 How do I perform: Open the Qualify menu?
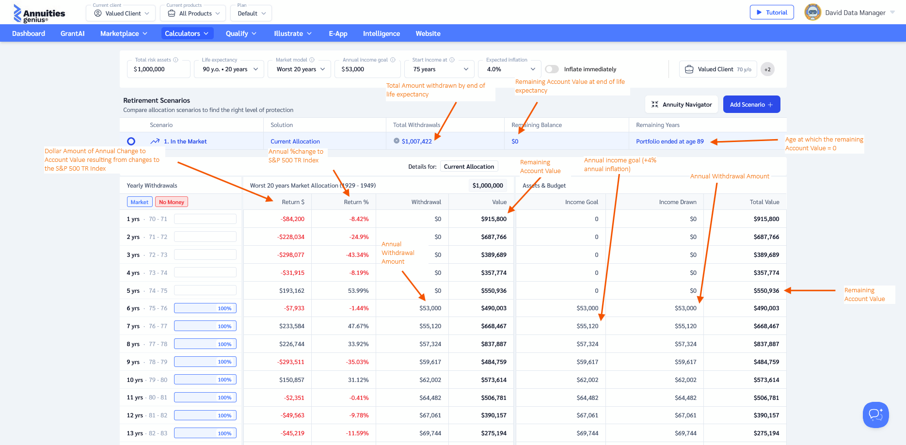point(241,33)
